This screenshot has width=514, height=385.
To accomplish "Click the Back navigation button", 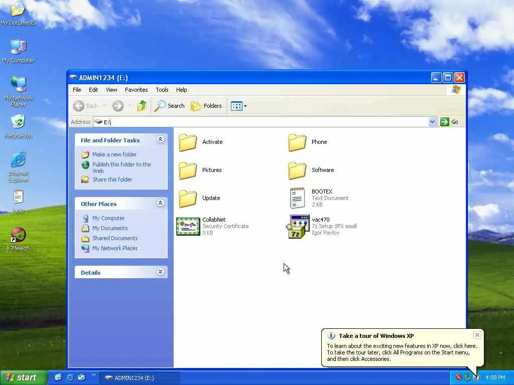I will click(85, 106).
